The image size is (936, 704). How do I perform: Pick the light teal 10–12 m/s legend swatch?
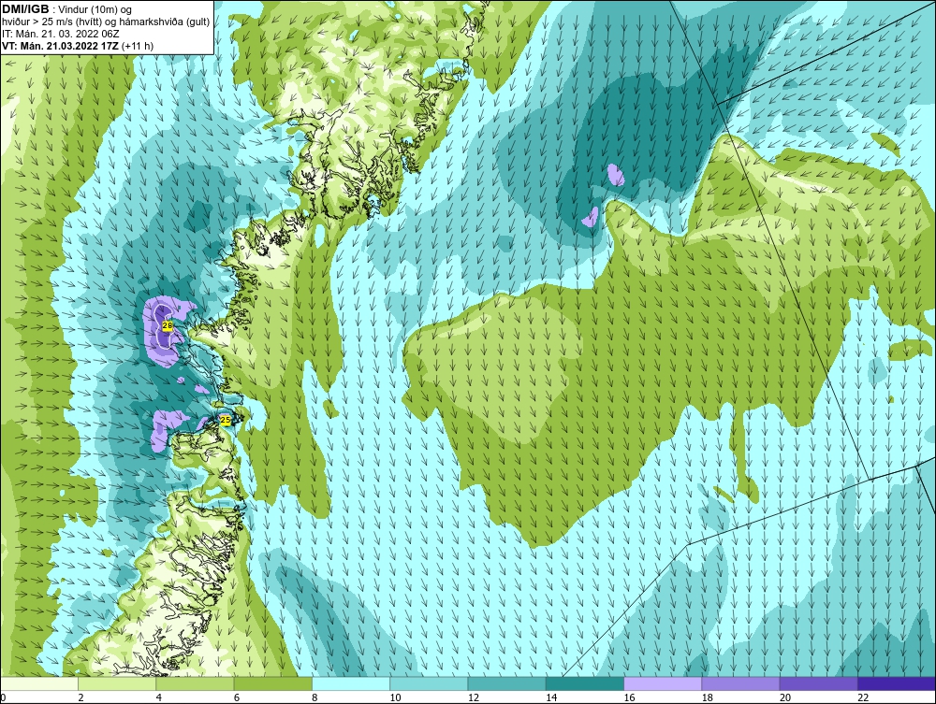tap(429, 683)
